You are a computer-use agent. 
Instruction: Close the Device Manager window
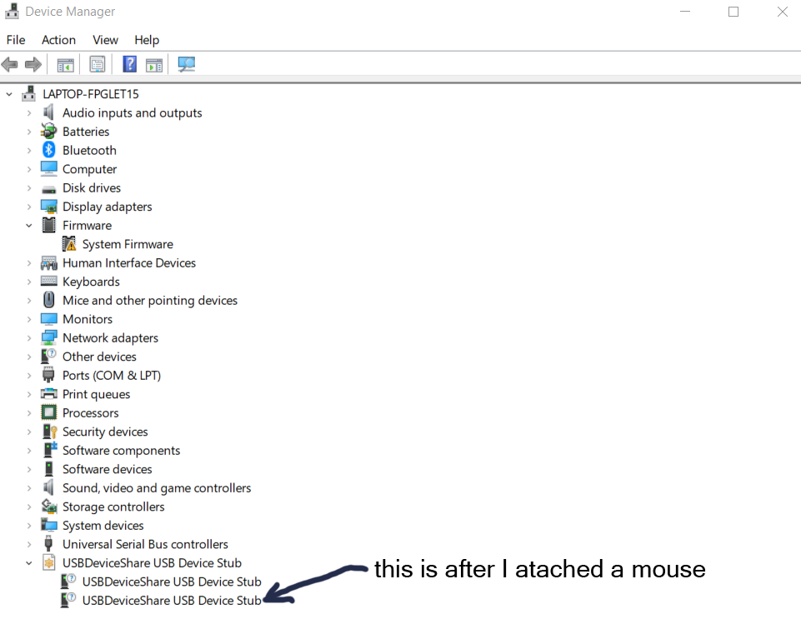pyautogui.click(x=782, y=11)
